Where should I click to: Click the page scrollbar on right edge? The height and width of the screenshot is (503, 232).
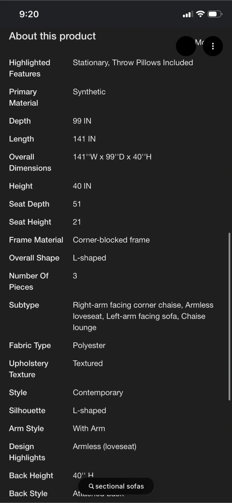click(x=229, y=316)
